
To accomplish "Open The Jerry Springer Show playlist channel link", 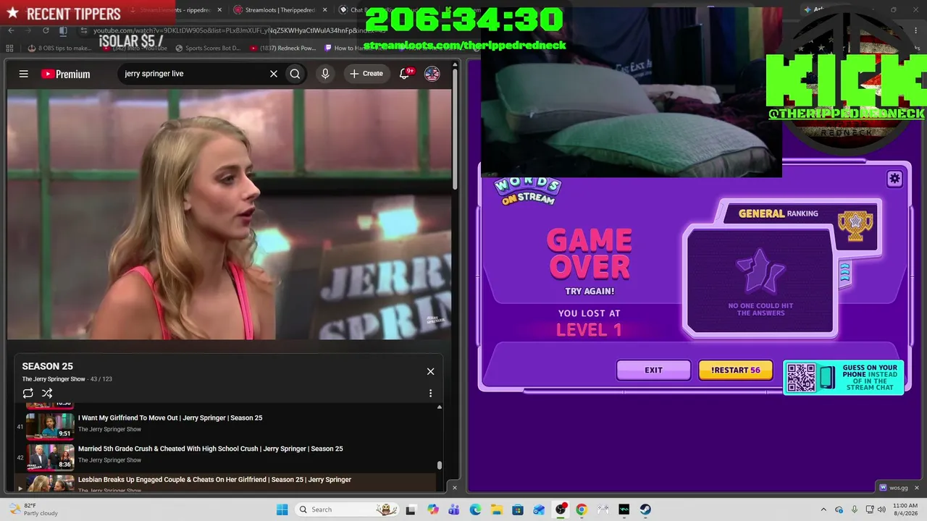I will pos(54,379).
